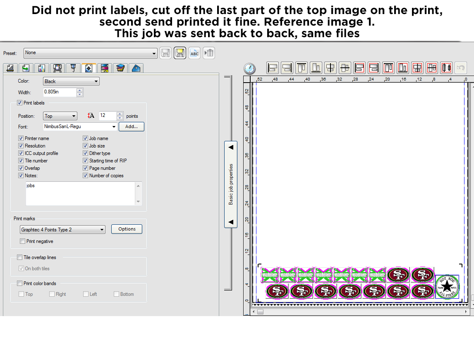Screen dimensions: 474x357
Task: Click the red distribute spacing icon
Action: click(446, 68)
